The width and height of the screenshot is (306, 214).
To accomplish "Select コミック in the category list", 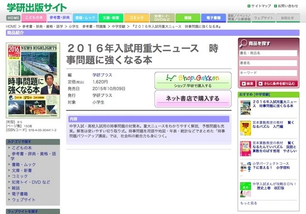I will click(x=20, y=176).
